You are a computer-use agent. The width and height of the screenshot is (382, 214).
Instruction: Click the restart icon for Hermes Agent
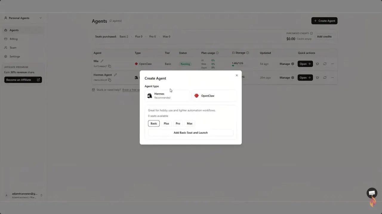pos(325,78)
